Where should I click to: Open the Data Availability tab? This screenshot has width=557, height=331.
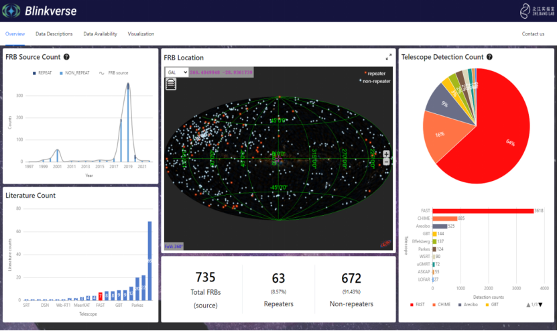[100, 34]
